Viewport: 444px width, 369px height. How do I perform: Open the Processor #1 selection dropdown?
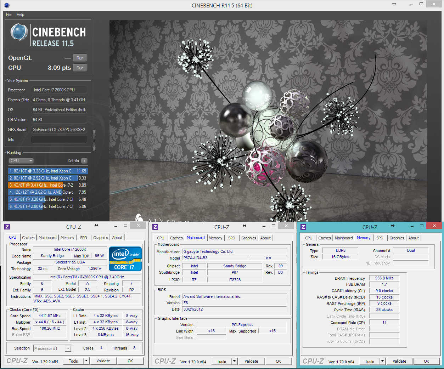pos(52,348)
